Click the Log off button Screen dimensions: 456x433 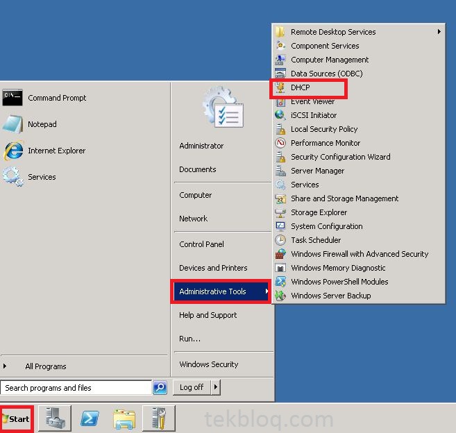pyautogui.click(x=192, y=387)
